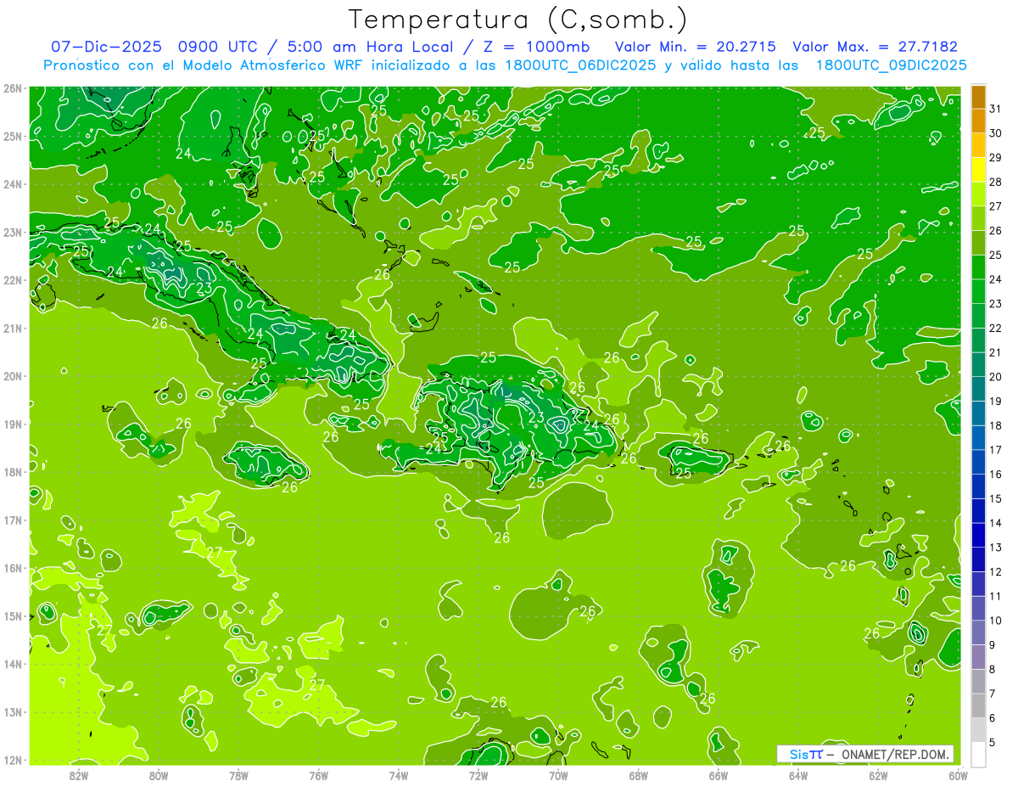Click the '68W' longitude label
1018x787 pixels.
pyautogui.click(x=639, y=774)
